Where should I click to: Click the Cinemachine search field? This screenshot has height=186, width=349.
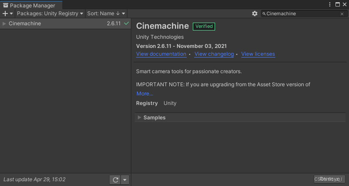pyautogui.click(x=304, y=14)
